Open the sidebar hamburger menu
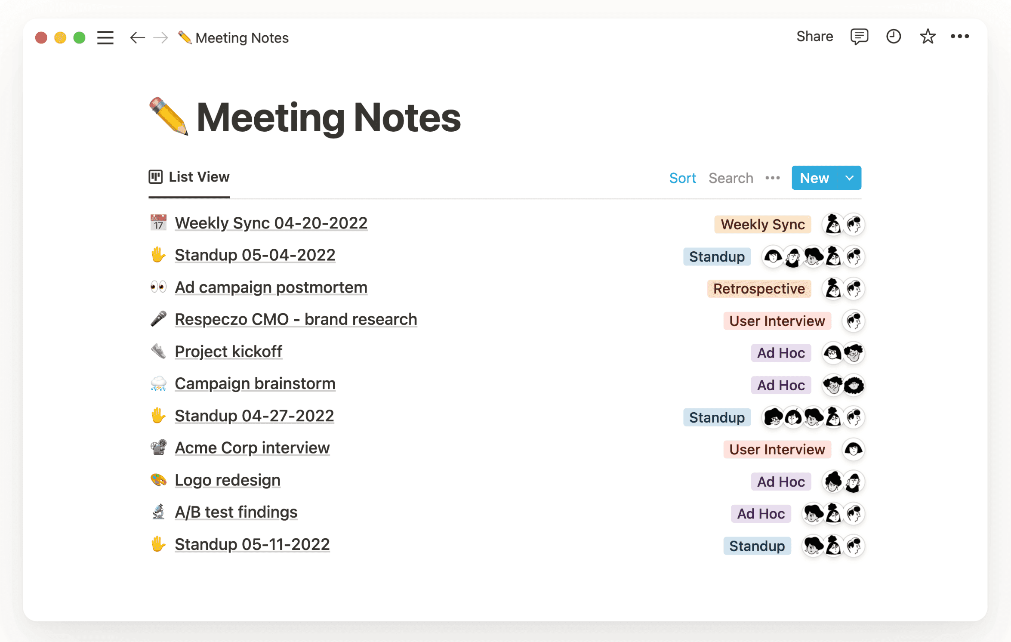Screen dimensions: 1011x642 click(x=105, y=38)
